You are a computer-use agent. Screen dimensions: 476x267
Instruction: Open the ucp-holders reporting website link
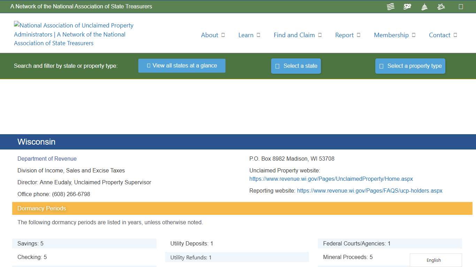(369, 191)
